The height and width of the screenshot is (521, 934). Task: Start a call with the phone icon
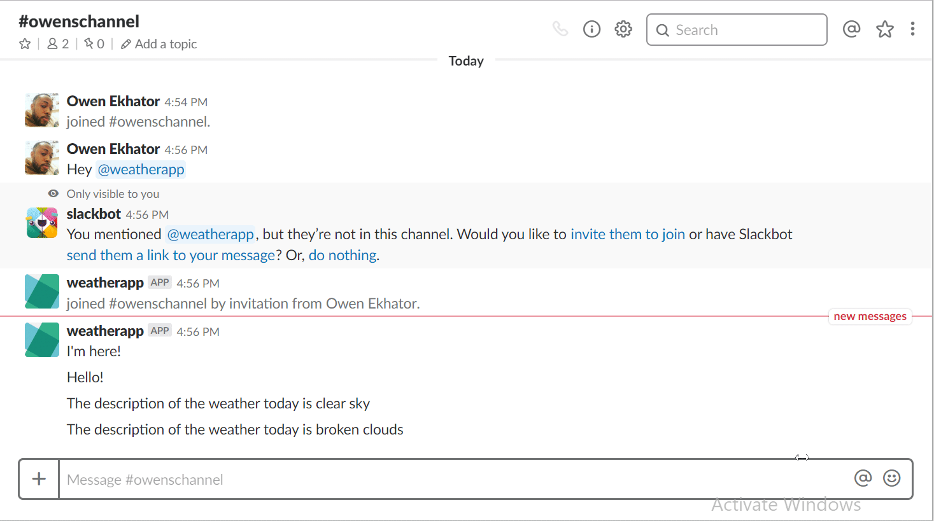(x=560, y=29)
